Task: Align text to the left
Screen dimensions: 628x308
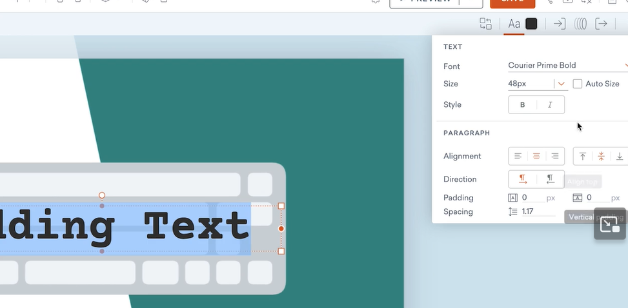Action: coord(518,157)
